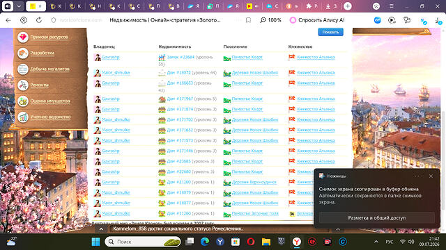The image size is (446, 250).
Task: Reload the page
Action: [x=39, y=20]
